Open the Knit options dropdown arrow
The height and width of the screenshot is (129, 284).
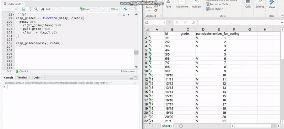(x=52, y=9)
